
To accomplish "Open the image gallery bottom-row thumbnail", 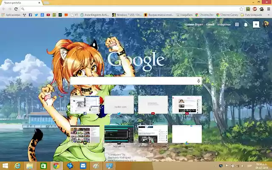I will 85,134.
